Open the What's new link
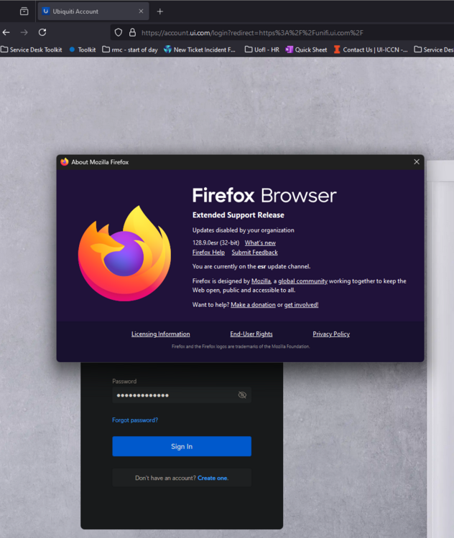This screenshot has height=538, width=454. click(x=260, y=242)
